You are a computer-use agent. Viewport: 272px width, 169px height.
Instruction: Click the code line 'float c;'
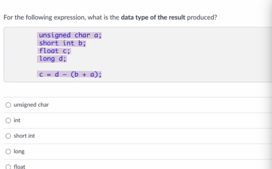[x=54, y=51]
